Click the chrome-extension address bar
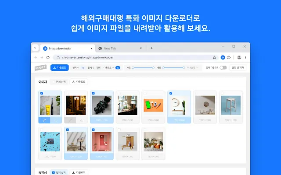The width and height of the screenshot is (281, 175). (136, 57)
